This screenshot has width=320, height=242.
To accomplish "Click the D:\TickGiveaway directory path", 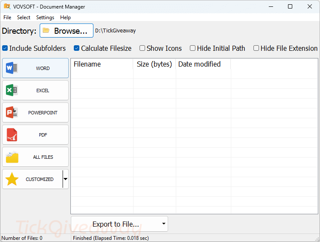I will 116,31.
